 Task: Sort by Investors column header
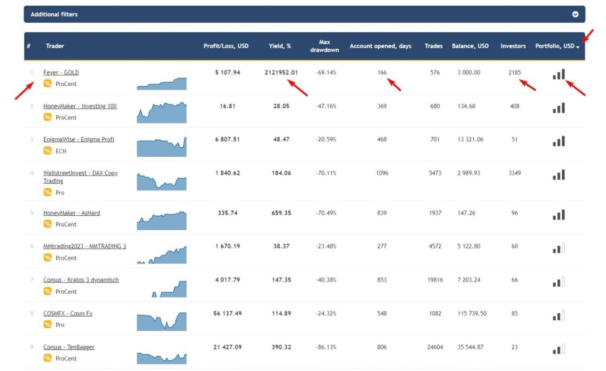513,46
